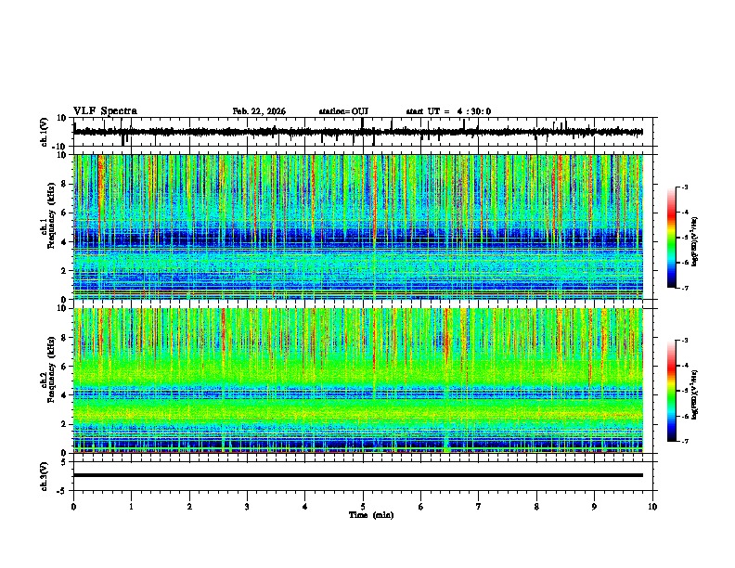Click the '1' tick on Time axis
Viewport: 735px width, 568px height.
coord(131,507)
